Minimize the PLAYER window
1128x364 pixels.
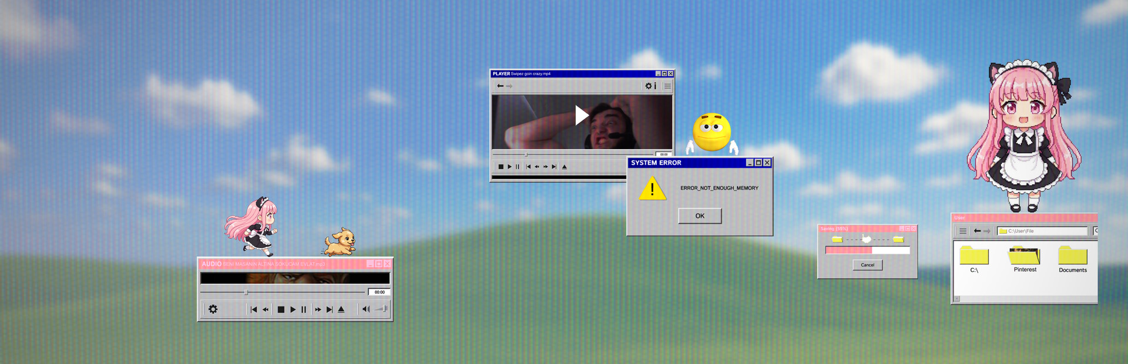pos(658,73)
